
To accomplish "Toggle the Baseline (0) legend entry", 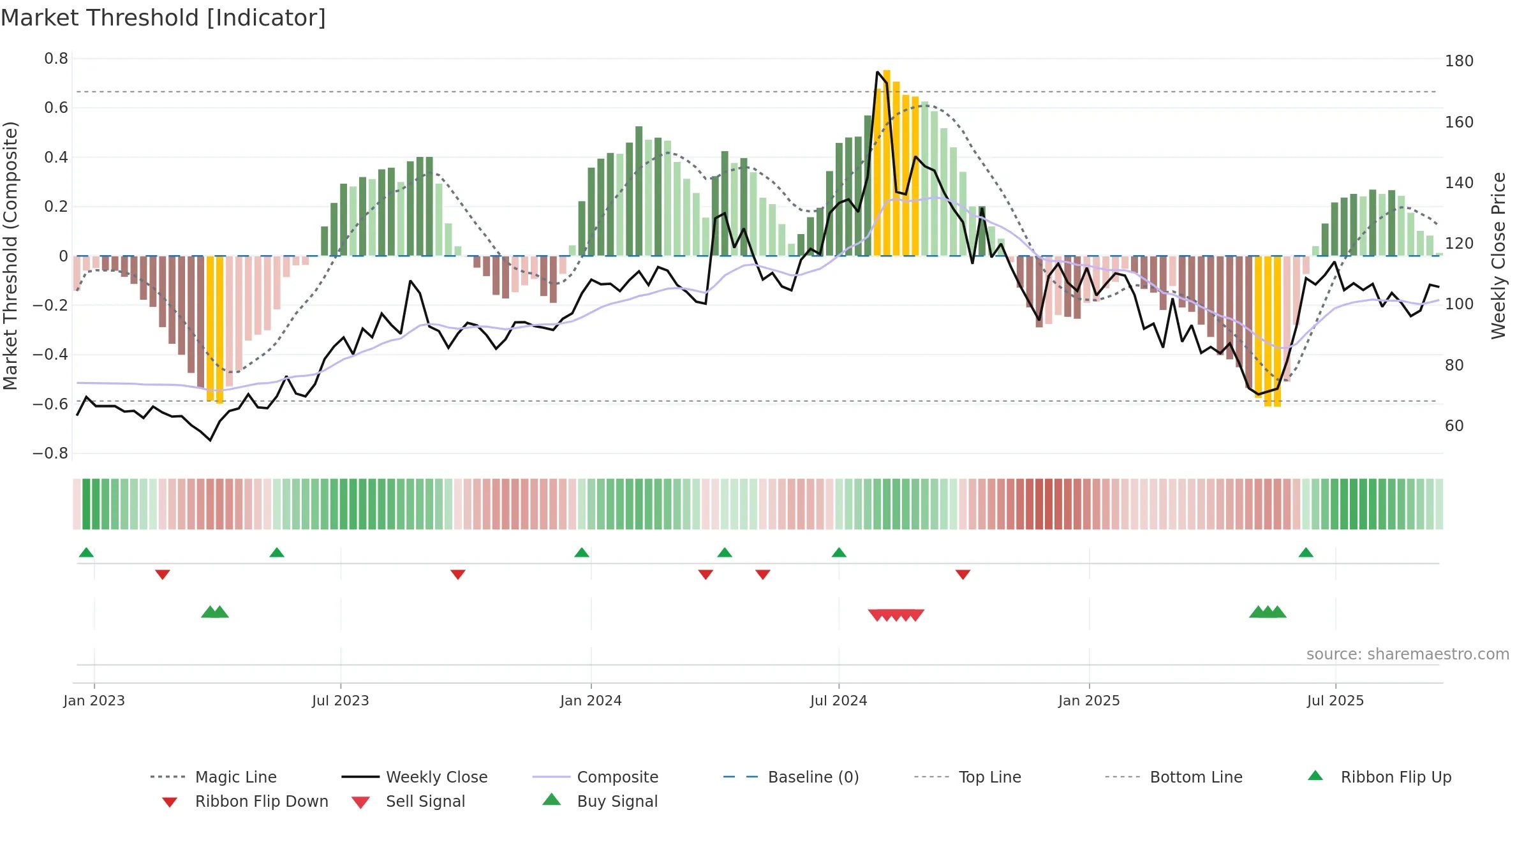I will pos(791,777).
